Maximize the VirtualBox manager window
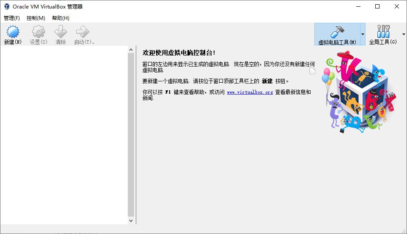 [x=377, y=6]
